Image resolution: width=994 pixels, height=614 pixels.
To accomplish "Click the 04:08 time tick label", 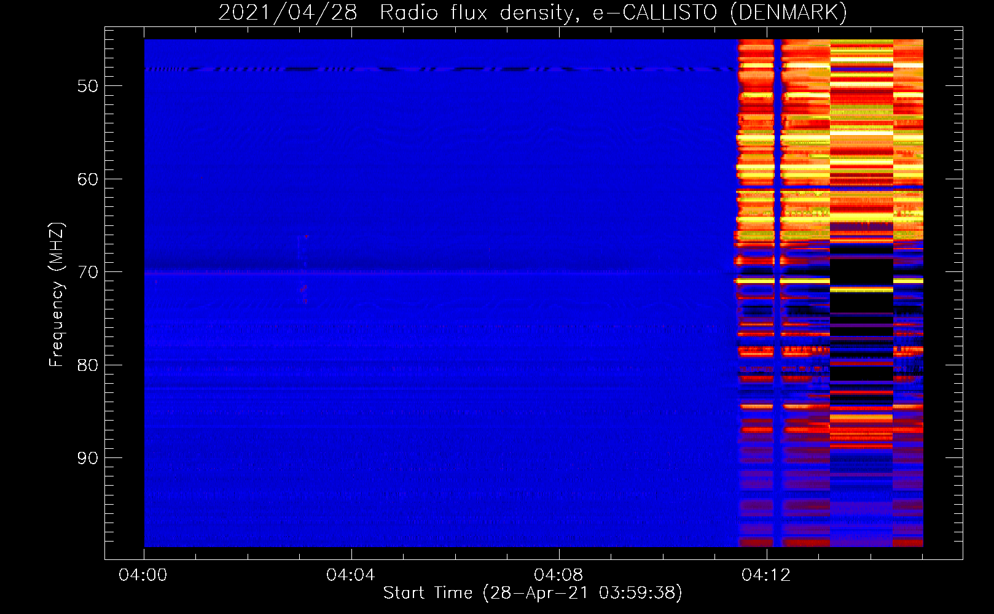I will click(x=558, y=575).
